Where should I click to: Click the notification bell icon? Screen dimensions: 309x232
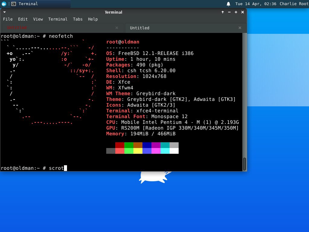coord(228,4)
